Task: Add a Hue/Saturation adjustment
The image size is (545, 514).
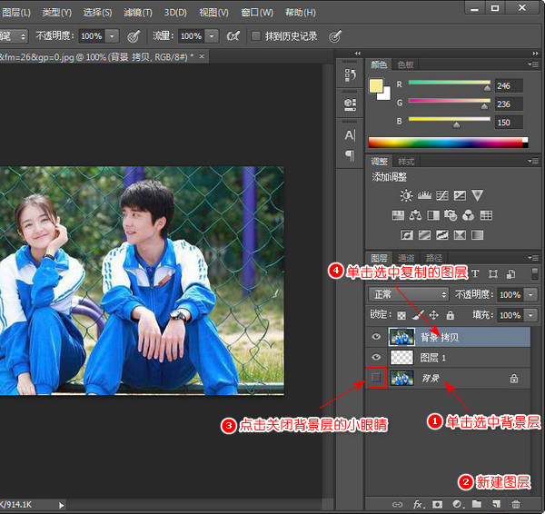Action: click(399, 215)
